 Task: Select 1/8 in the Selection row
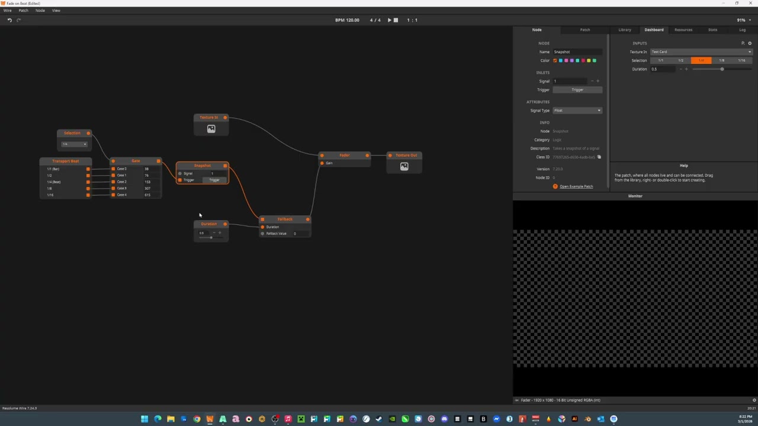721,60
